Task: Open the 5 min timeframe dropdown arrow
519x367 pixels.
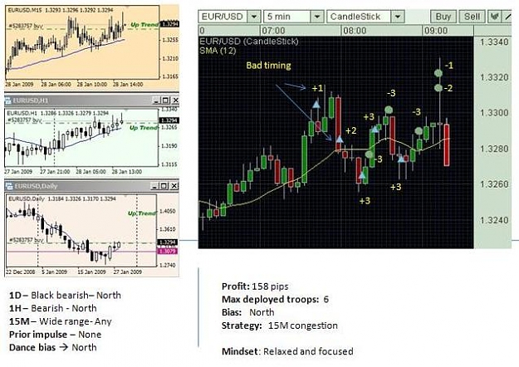Action: pos(316,17)
